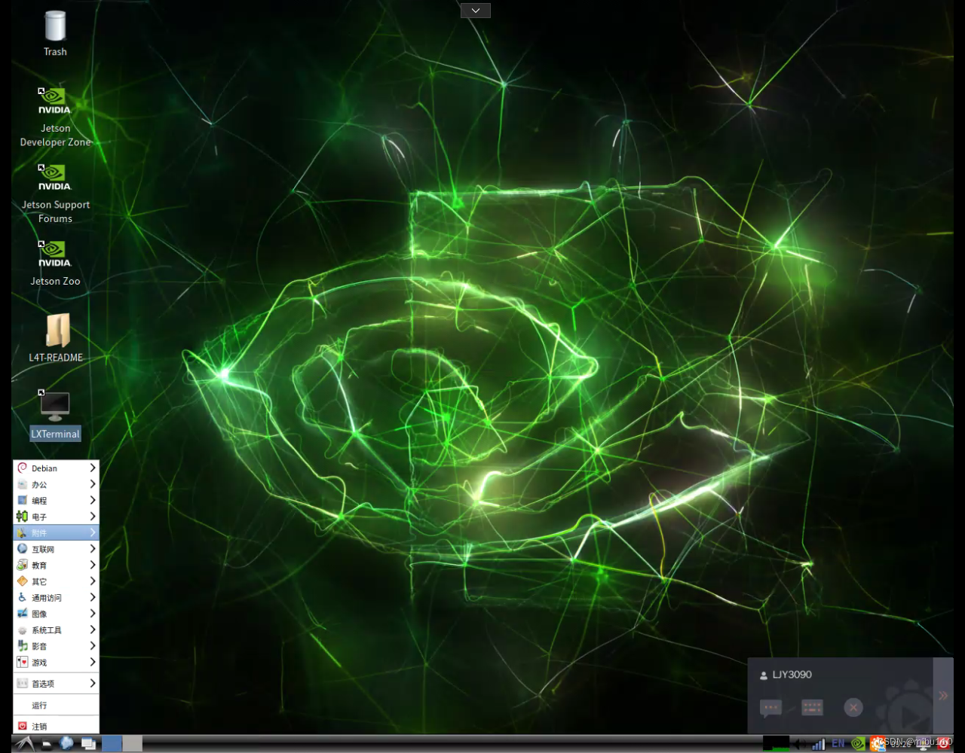Screen dimensions: 965x753
Task: Choose 注销 logout from the menu
Action: (57, 727)
